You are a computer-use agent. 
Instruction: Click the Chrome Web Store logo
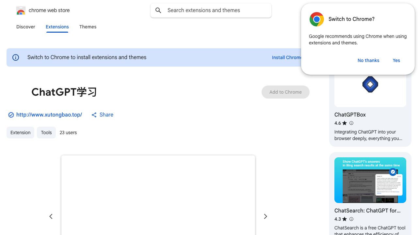pyautogui.click(x=21, y=10)
